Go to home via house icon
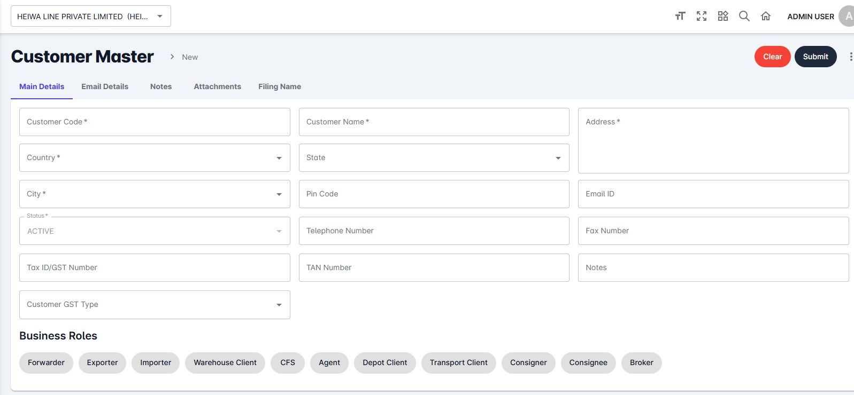This screenshot has height=395, width=854. click(x=766, y=16)
